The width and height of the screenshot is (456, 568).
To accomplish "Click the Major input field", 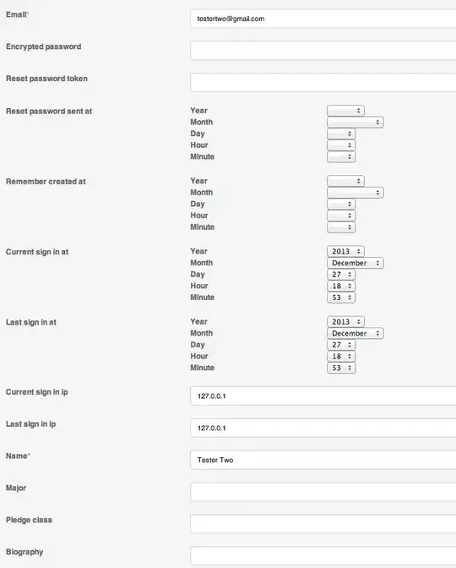I will pyautogui.click(x=323, y=492).
